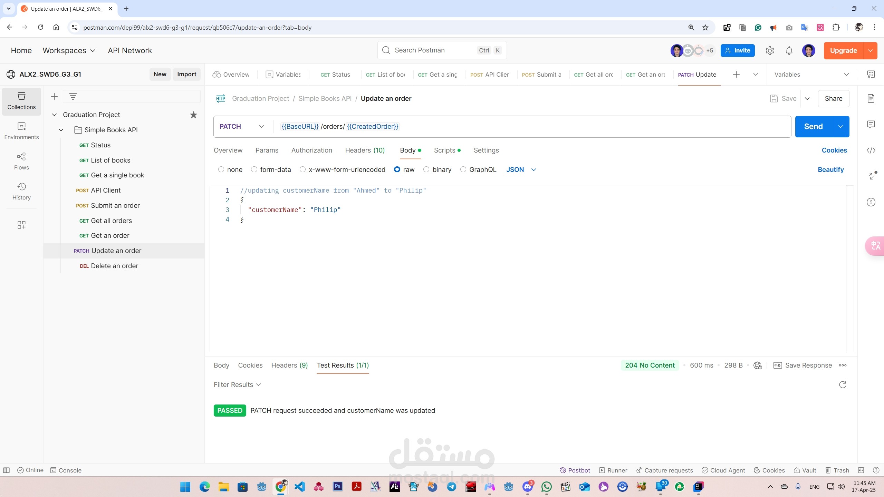The height and width of the screenshot is (497, 884).
Task: Open the Postman settings gear icon
Action: coord(770,51)
